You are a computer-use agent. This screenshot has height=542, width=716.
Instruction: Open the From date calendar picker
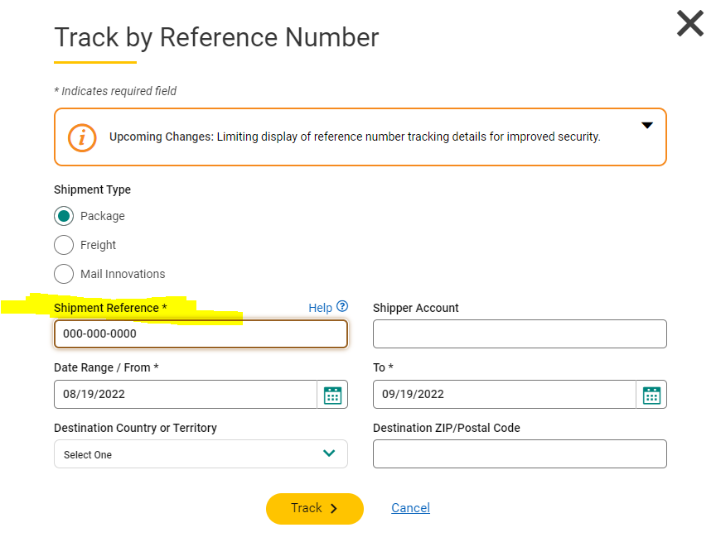[332, 395]
